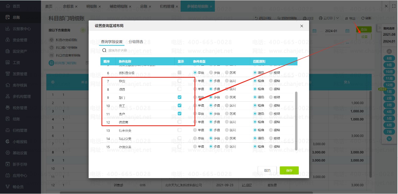
Task: Click 设置 button below 查询
Action: [364, 37]
